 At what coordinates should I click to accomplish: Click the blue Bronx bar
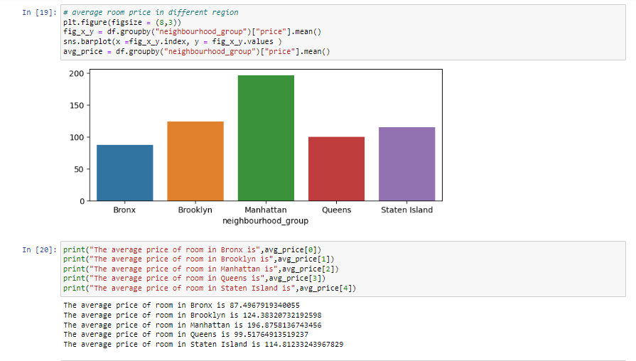point(125,173)
